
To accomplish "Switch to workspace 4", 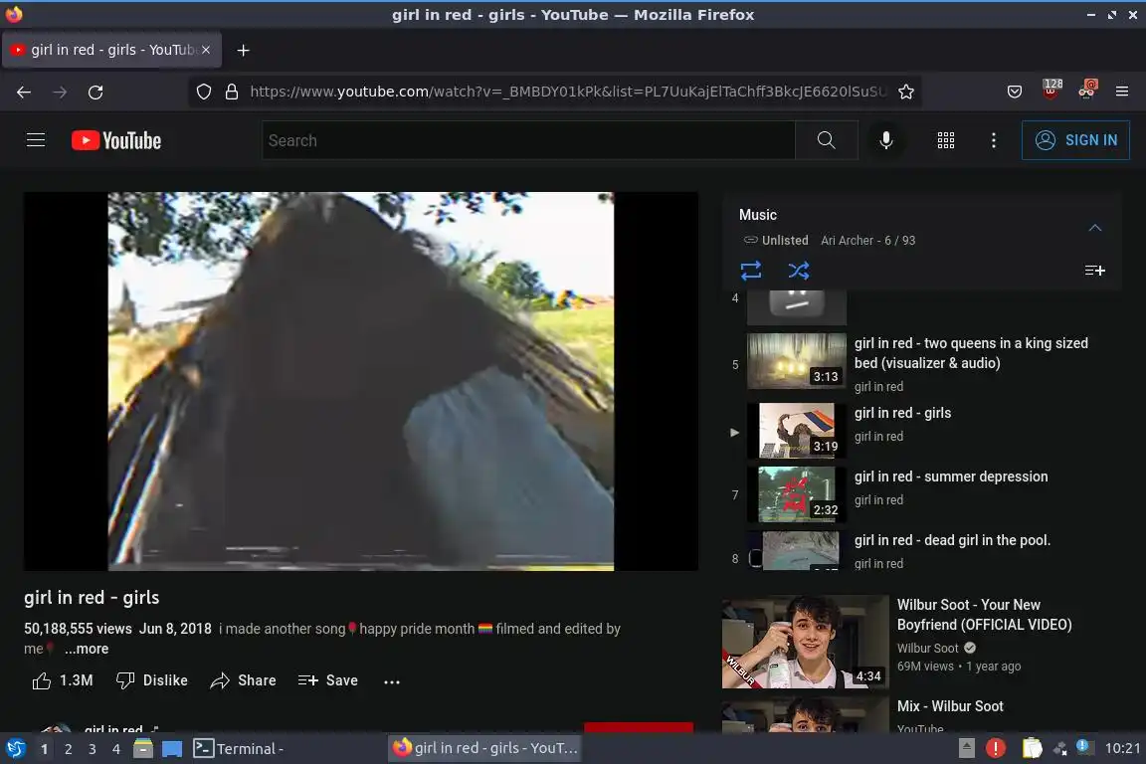I will tap(115, 749).
